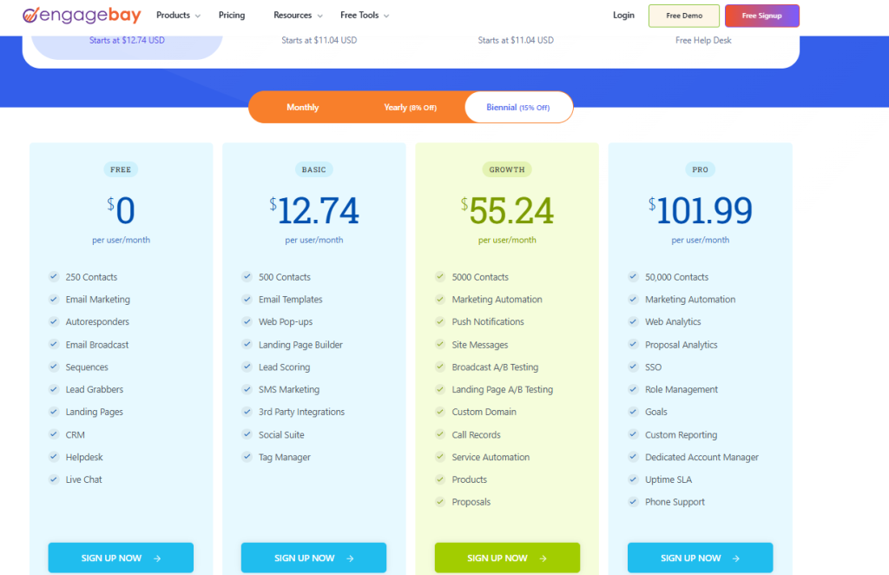Switch billing to Yearly 8% off
Image resolution: width=889 pixels, height=575 pixels.
410,107
